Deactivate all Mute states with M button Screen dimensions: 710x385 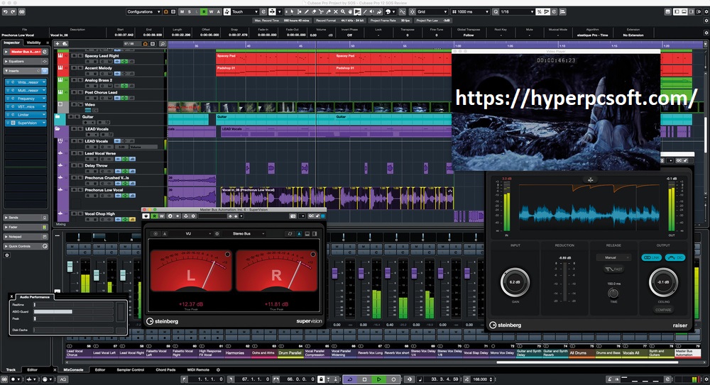pos(182,12)
